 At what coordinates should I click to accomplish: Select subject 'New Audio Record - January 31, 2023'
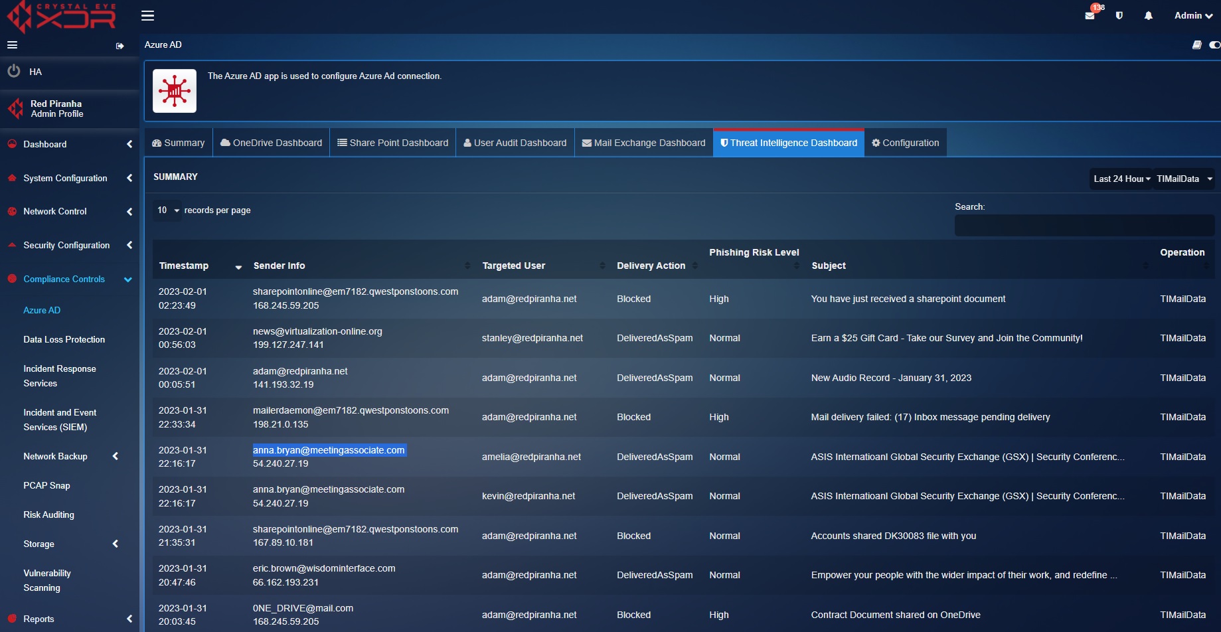(891, 378)
